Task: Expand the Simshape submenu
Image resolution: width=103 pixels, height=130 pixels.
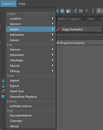Action: tap(31, 60)
